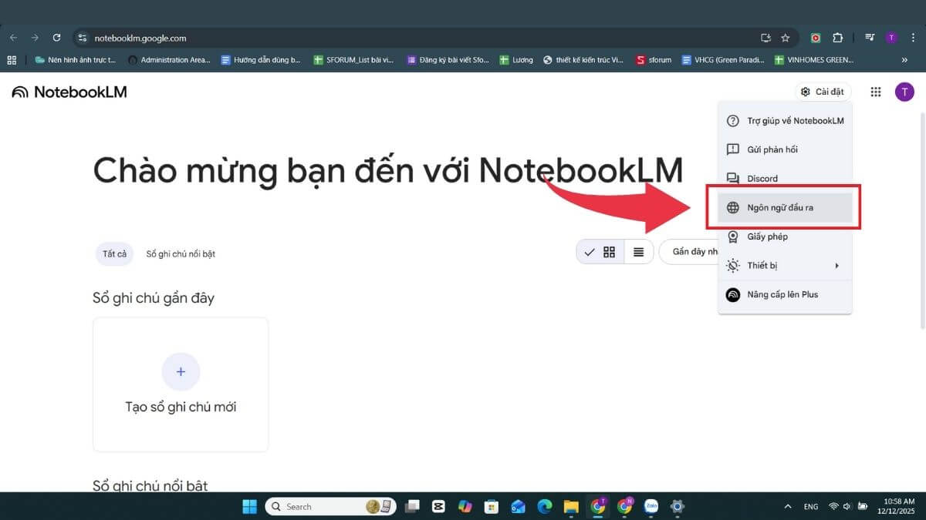Screen dimensions: 926x520
Task: Toggle the checkmark selection view control
Action: 589,251
